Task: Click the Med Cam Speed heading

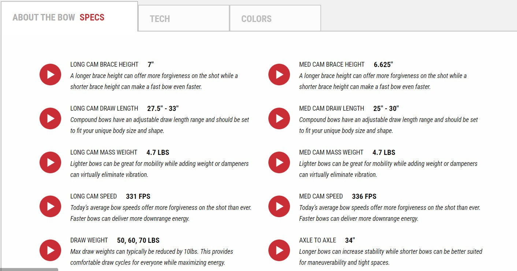Action: click(x=321, y=196)
